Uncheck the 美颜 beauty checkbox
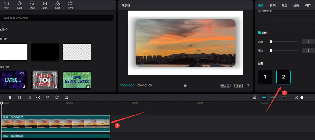This screenshot has height=140, width=315. tap(259, 33)
